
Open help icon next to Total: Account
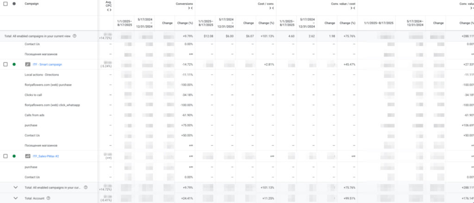pos(48,198)
